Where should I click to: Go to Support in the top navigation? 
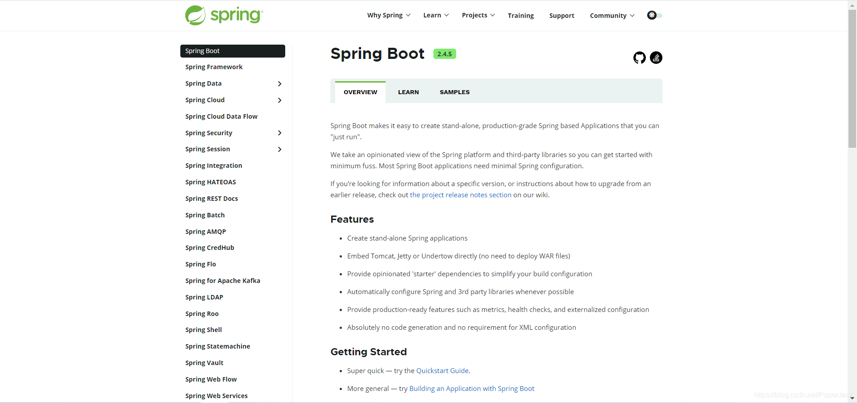(x=562, y=16)
